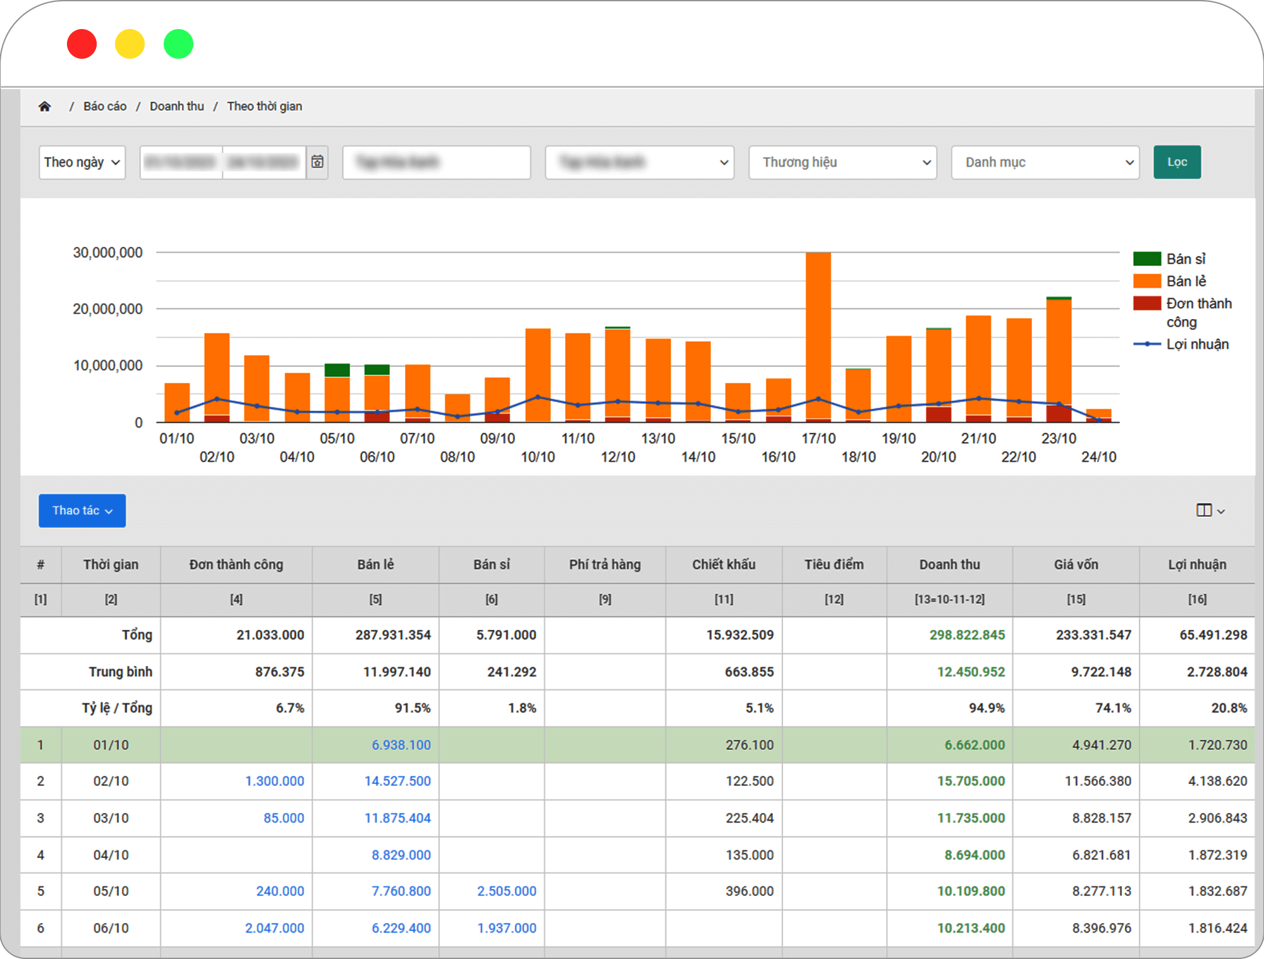Go to Báo cáo breadcrumb

(105, 106)
